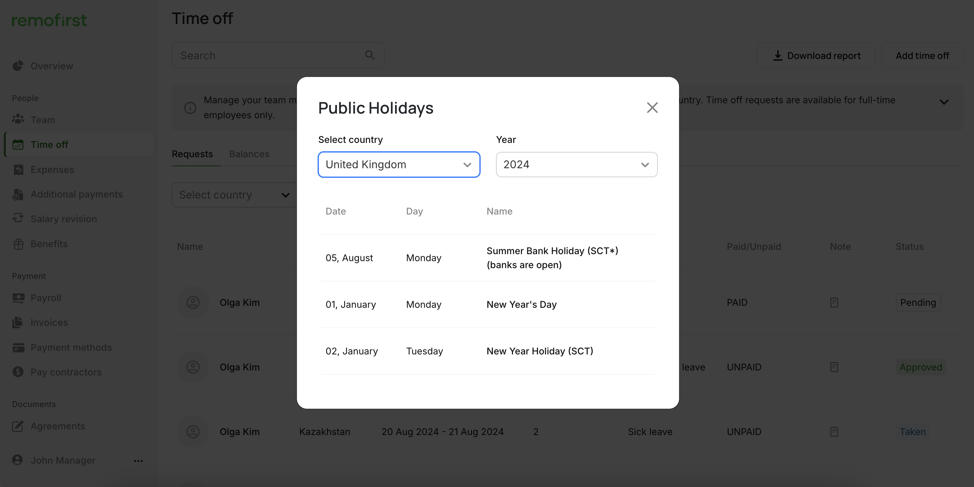This screenshot has height=487, width=974.
Task: Click the 01, January date cell
Action: tap(351, 304)
